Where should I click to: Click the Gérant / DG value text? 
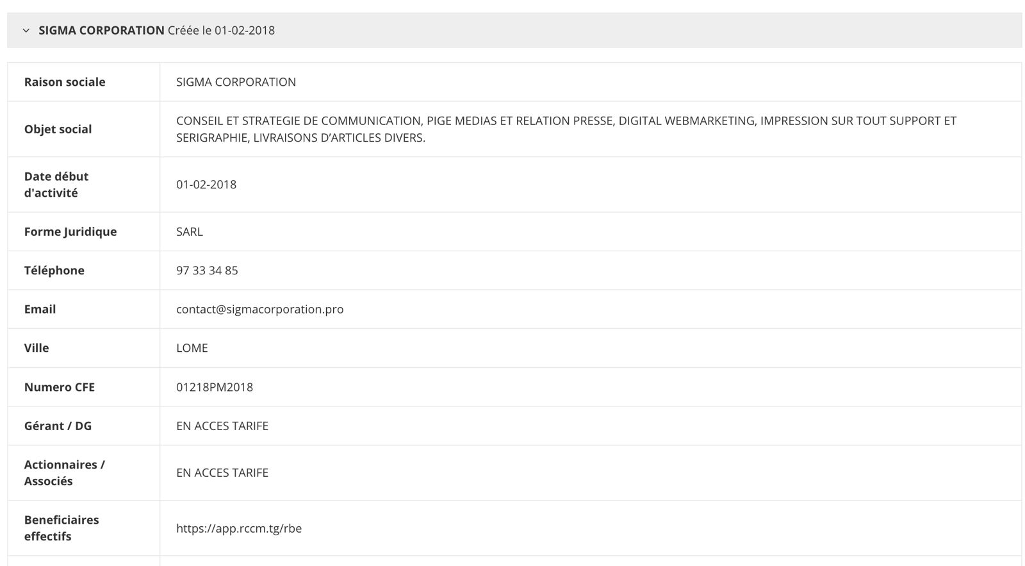(222, 426)
